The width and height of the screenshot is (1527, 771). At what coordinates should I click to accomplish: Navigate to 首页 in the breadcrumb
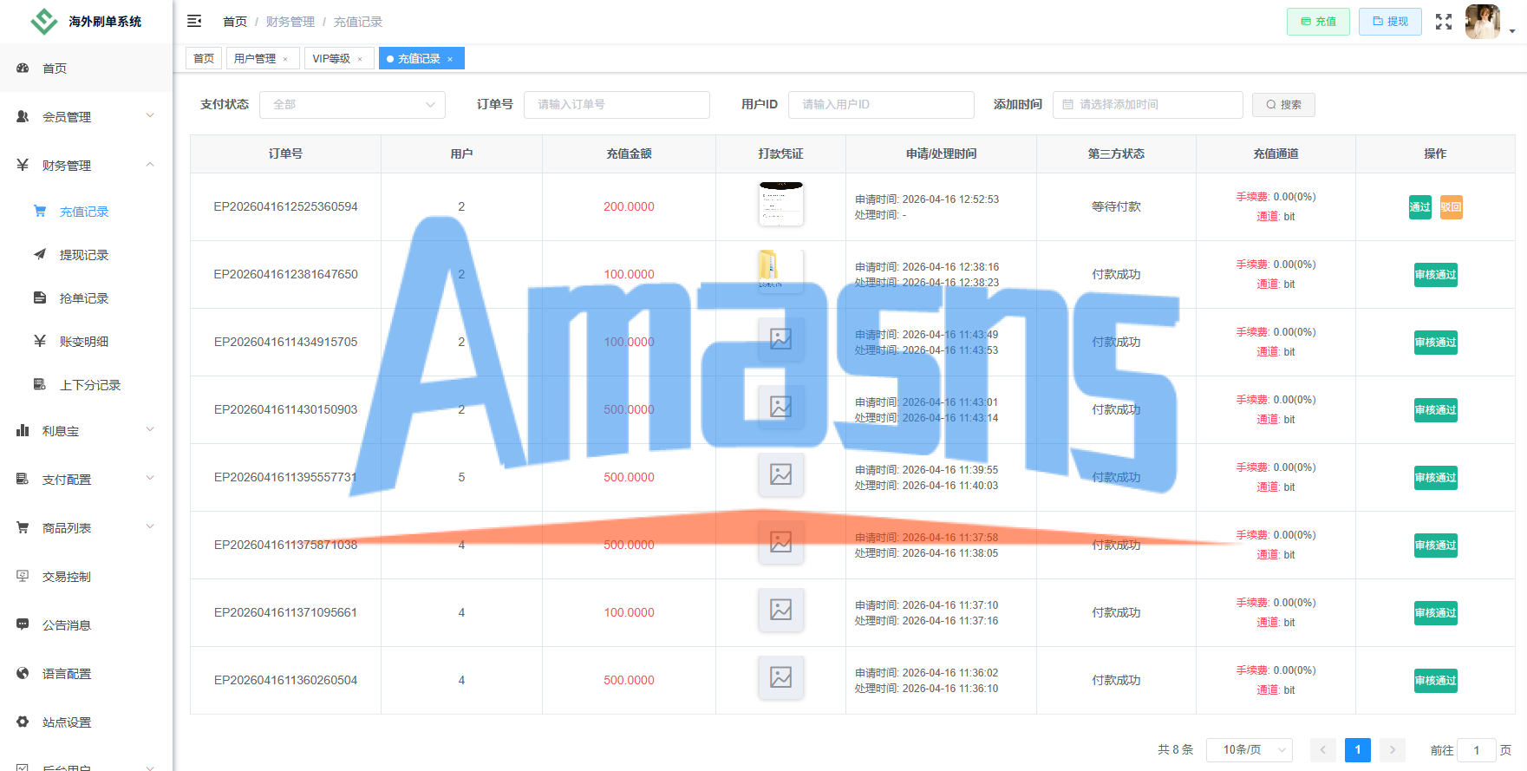pyautogui.click(x=235, y=22)
